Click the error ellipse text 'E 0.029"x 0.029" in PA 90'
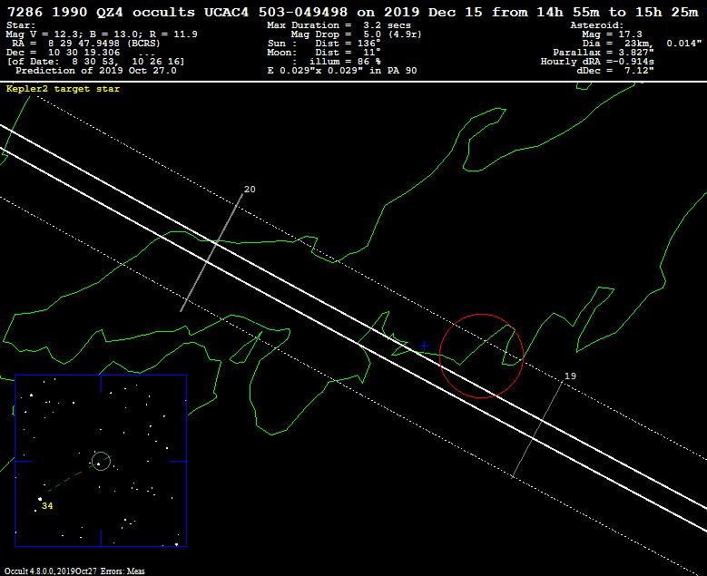The width and height of the screenshot is (707, 576). click(x=342, y=71)
